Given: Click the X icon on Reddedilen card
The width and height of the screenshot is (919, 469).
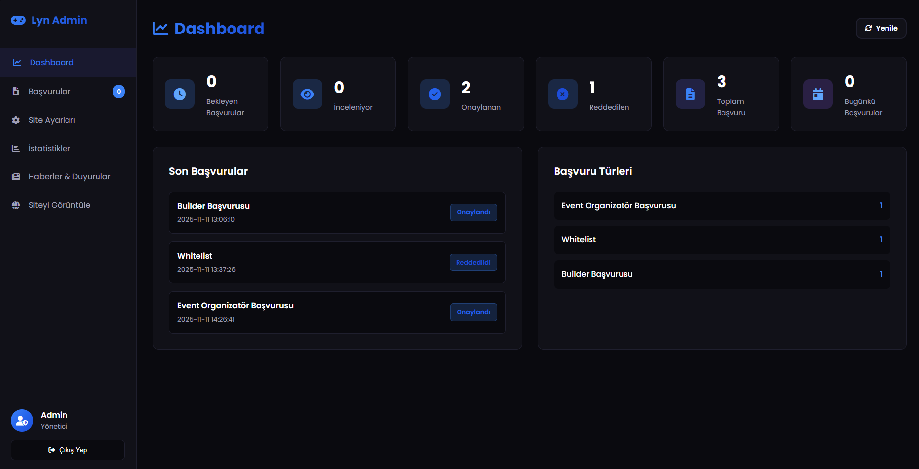Looking at the screenshot, I should [x=562, y=94].
